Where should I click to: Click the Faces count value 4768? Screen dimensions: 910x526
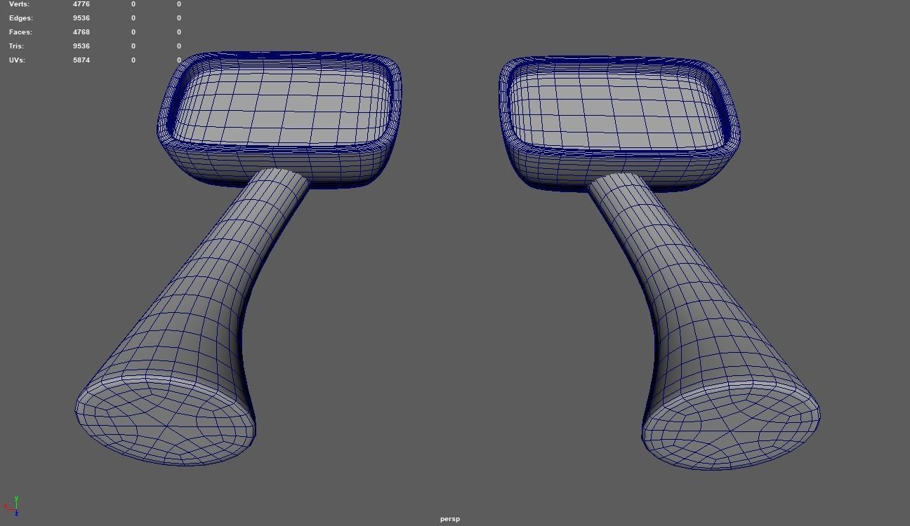(x=81, y=32)
